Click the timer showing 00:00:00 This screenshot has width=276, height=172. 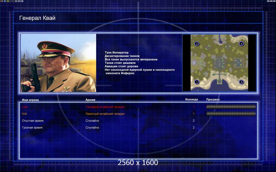pyautogui.click(x=271, y=1)
